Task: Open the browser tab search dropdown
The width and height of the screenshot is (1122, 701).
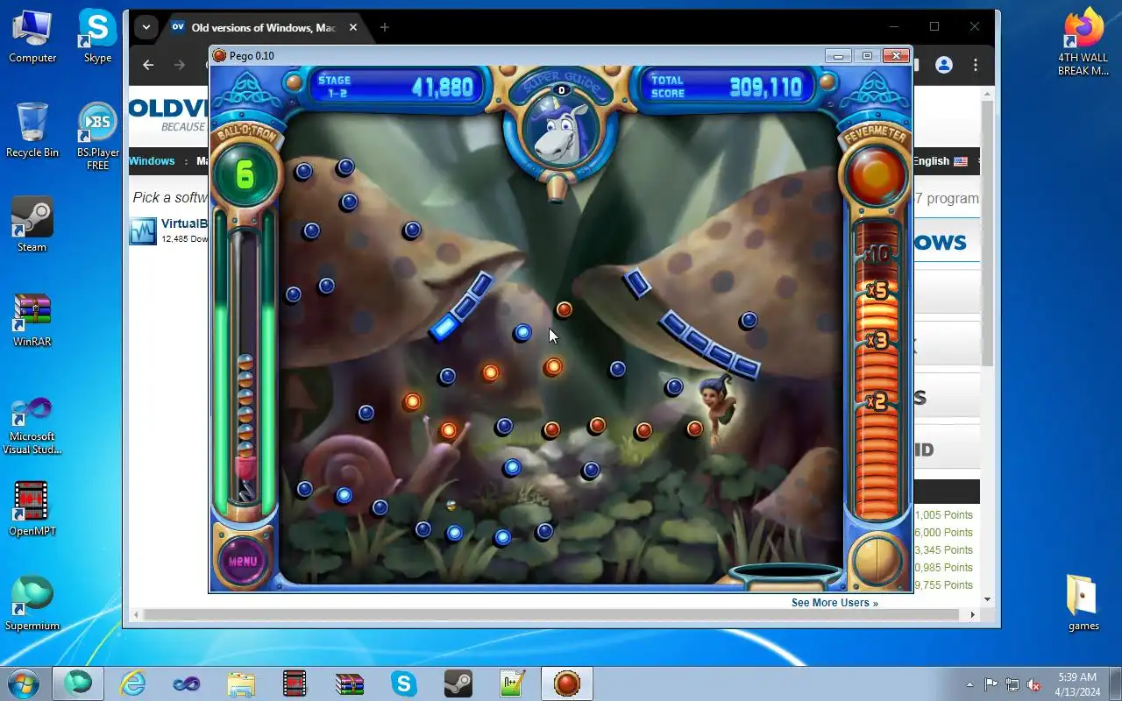Action: pyautogui.click(x=146, y=27)
